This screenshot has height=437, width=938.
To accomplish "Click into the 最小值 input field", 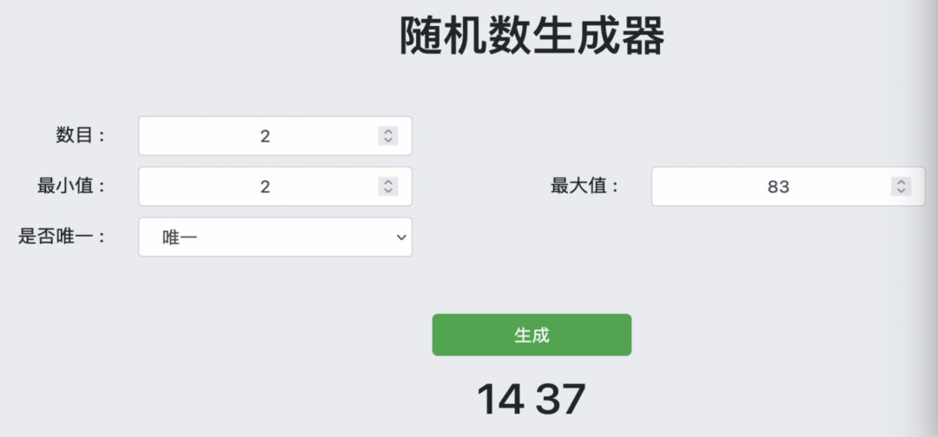I will point(261,186).
